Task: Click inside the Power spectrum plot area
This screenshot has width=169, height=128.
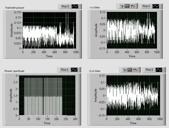Action: [x=47, y=95]
